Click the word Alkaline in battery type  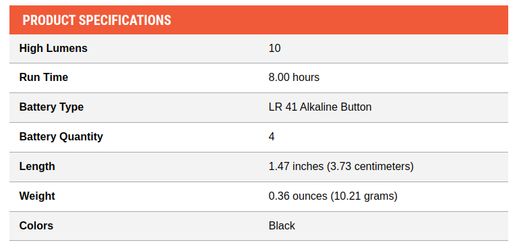319,107
